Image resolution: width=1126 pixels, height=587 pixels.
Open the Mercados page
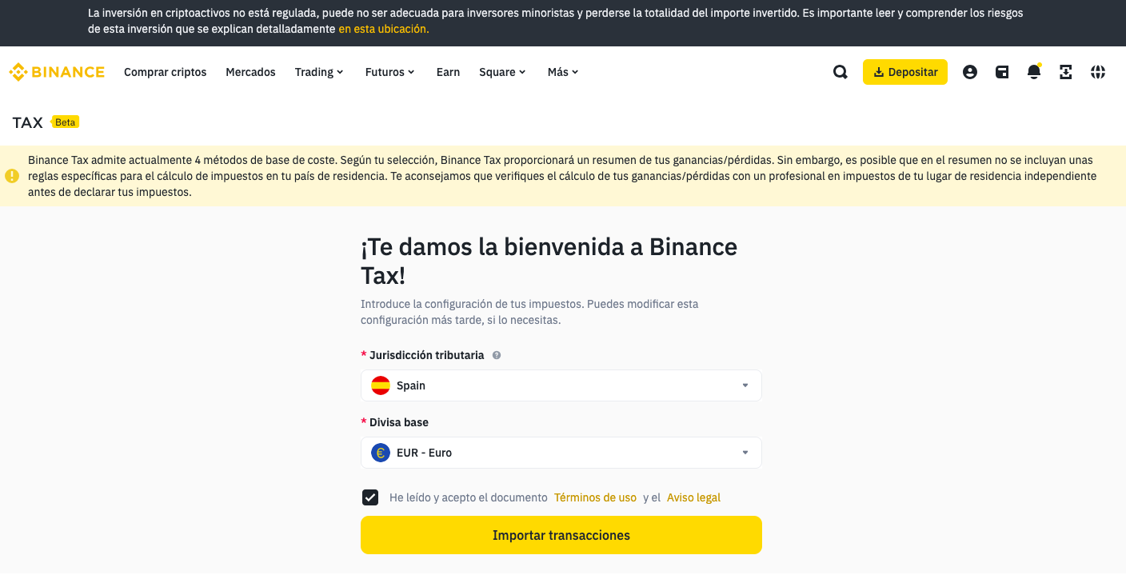(x=250, y=72)
